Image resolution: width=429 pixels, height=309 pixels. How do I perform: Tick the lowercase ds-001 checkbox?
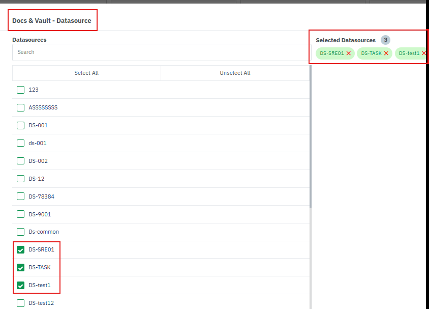tap(20, 143)
